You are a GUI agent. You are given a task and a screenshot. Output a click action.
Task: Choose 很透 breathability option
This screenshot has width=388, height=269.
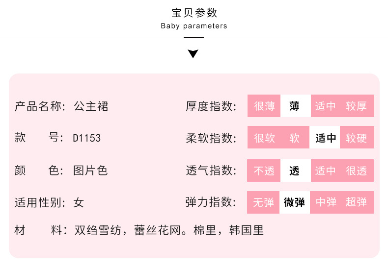pos(357,171)
